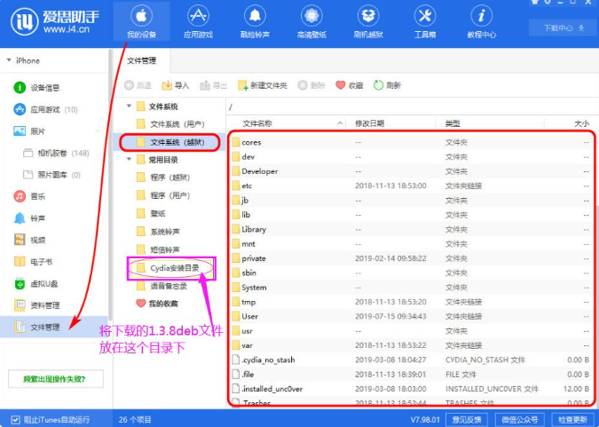
Task: Collapse the 照片 section chevron
Action: click(98, 131)
